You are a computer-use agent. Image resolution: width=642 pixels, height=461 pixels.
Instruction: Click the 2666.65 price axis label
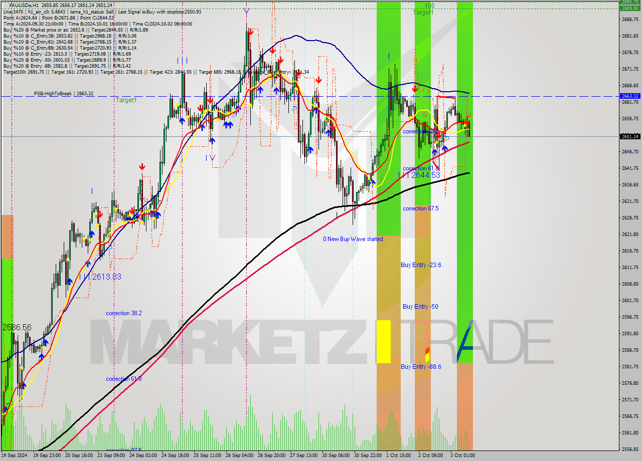629,86
